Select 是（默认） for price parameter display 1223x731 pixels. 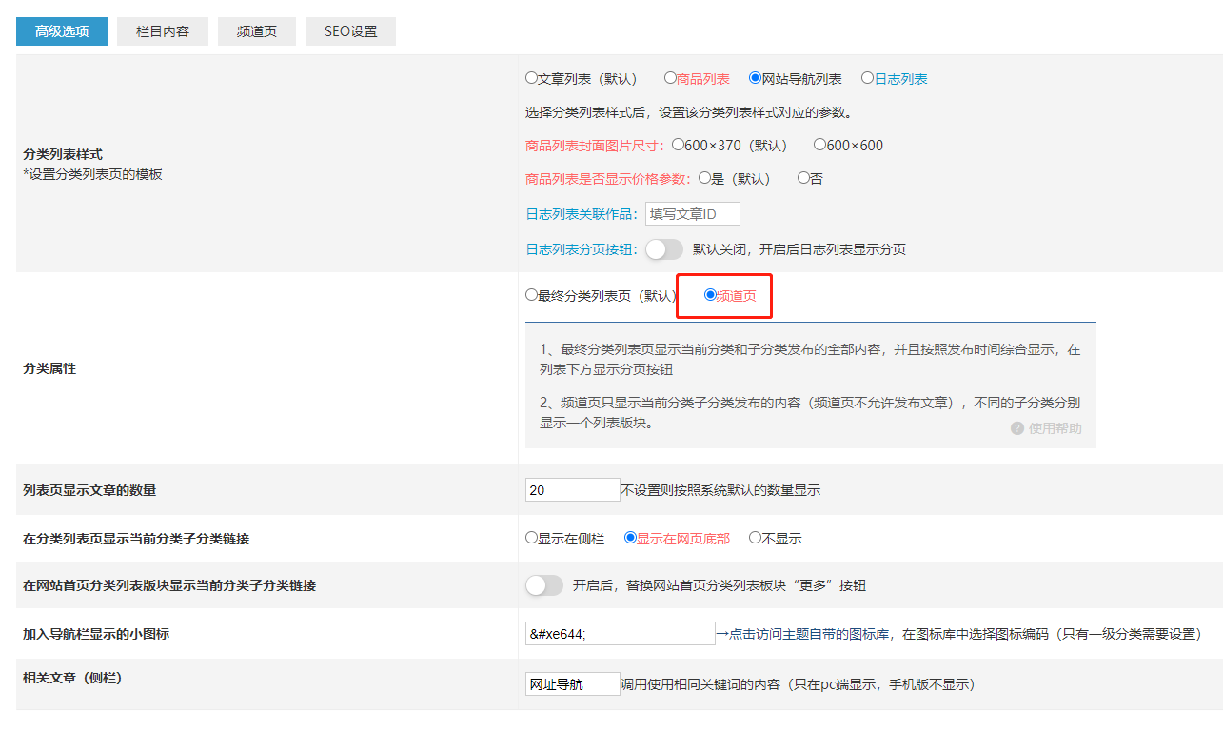tap(705, 177)
